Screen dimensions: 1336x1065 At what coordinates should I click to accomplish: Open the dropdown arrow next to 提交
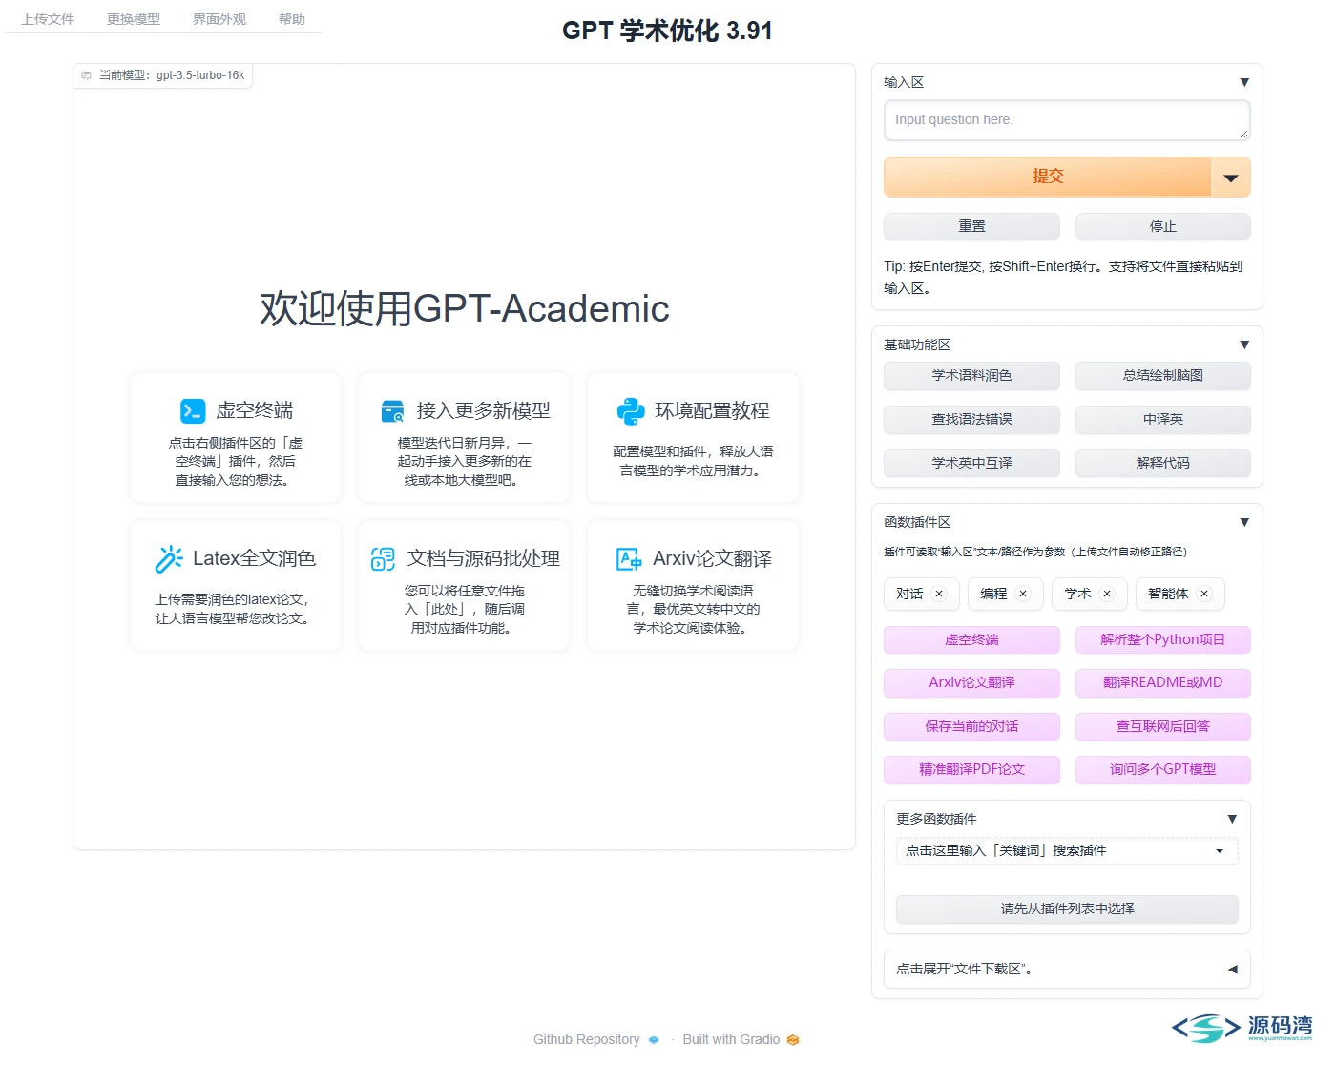click(1231, 177)
